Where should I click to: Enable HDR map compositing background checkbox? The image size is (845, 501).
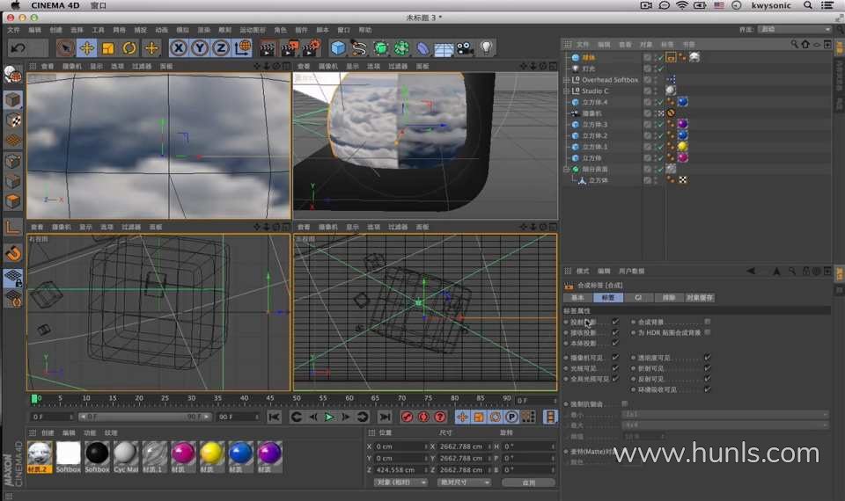[708, 332]
